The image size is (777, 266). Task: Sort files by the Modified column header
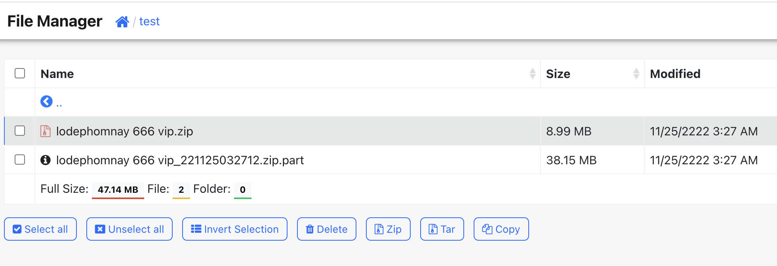coord(675,74)
